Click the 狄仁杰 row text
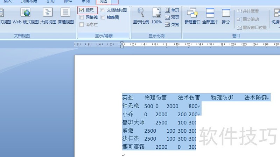This screenshot has height=157, width=280. point(131,139)
